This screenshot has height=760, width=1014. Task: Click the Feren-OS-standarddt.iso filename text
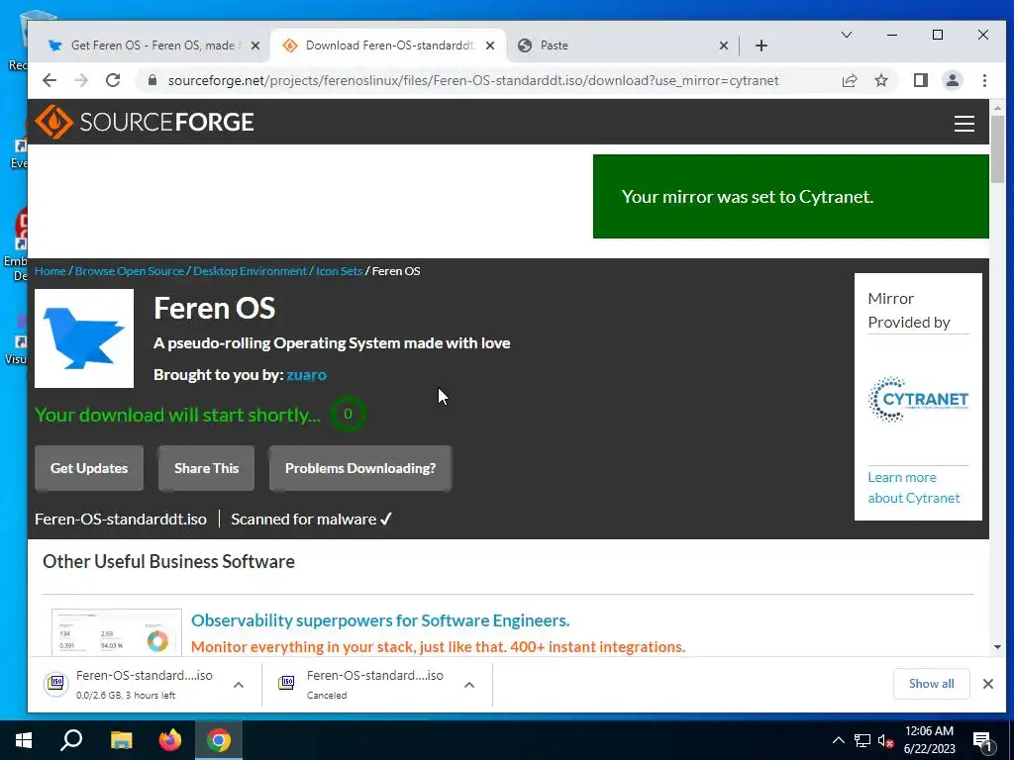pyautogui.click(x=121, y=519)
